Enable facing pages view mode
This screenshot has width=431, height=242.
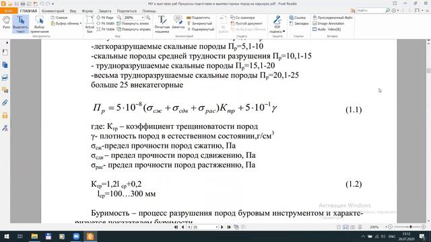click(353, 227)
